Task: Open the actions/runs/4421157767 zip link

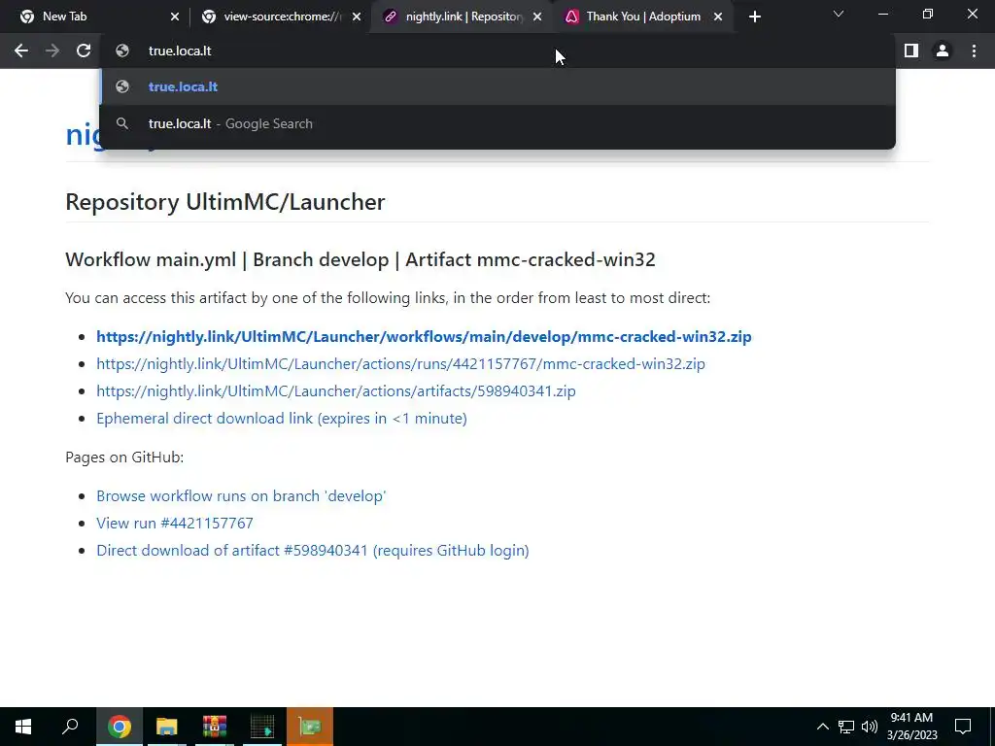Action: (400, 364)
